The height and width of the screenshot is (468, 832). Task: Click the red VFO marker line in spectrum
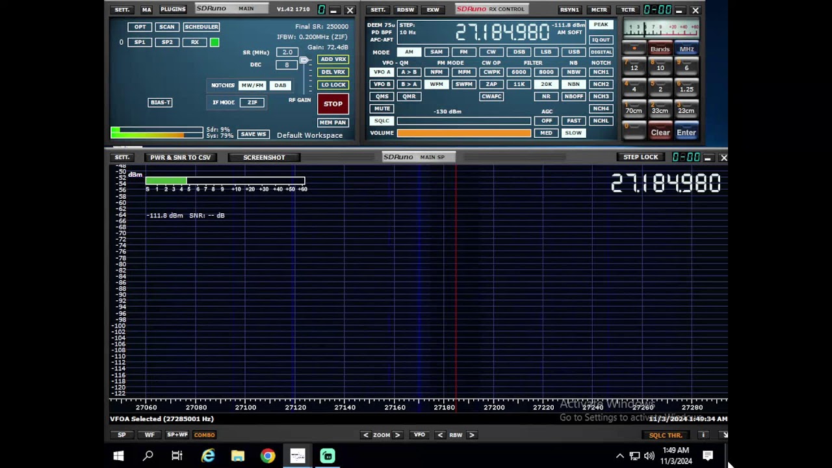click(456, 281)
